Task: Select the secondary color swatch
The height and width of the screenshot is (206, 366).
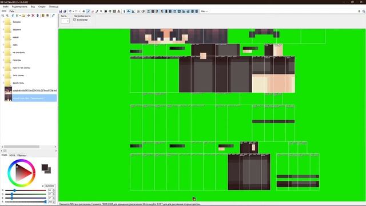Action: click(x=49, y=172)
